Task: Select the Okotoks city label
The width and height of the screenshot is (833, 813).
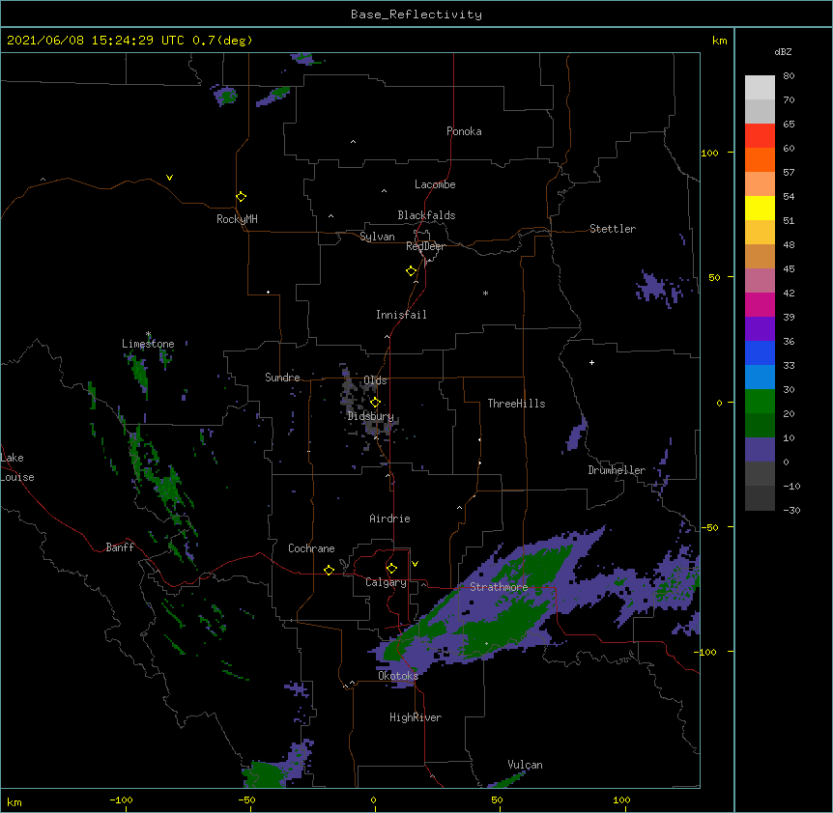Action: 398,676
